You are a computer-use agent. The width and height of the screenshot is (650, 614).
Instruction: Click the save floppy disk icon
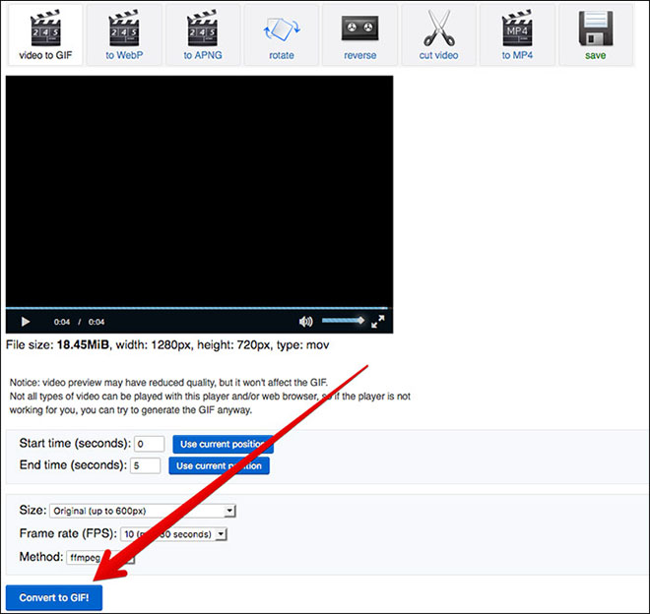click(596, 34)
